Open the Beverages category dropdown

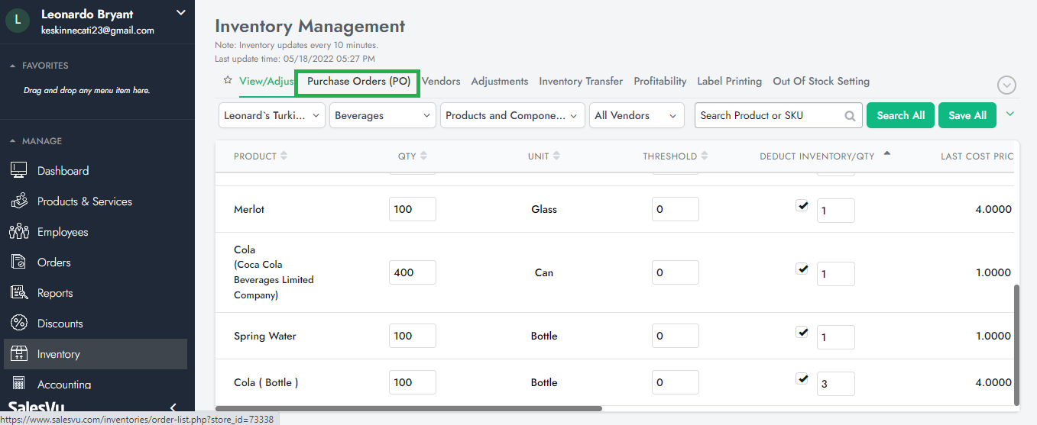click(x=383, y=115)
